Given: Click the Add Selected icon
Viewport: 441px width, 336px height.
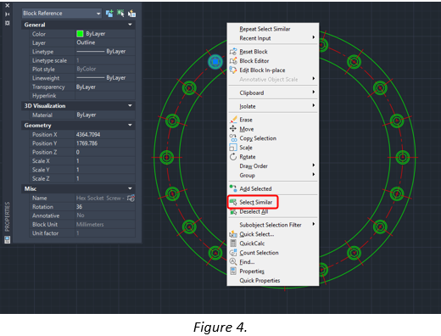Looking at the screenshot, I should [x=233, y=188].
